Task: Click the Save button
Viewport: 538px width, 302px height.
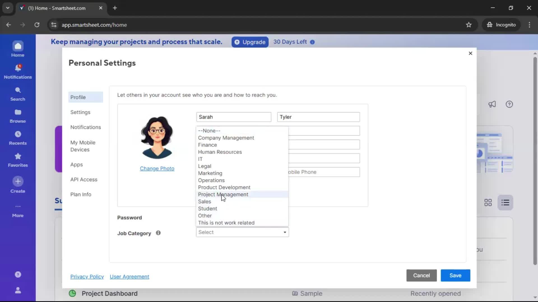Action: [455, 275]
